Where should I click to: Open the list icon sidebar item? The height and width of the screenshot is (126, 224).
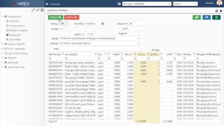tap(13, 40)
